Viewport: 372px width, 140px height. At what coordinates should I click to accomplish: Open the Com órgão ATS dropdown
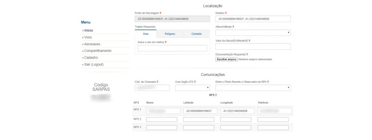tap(193, 88)
